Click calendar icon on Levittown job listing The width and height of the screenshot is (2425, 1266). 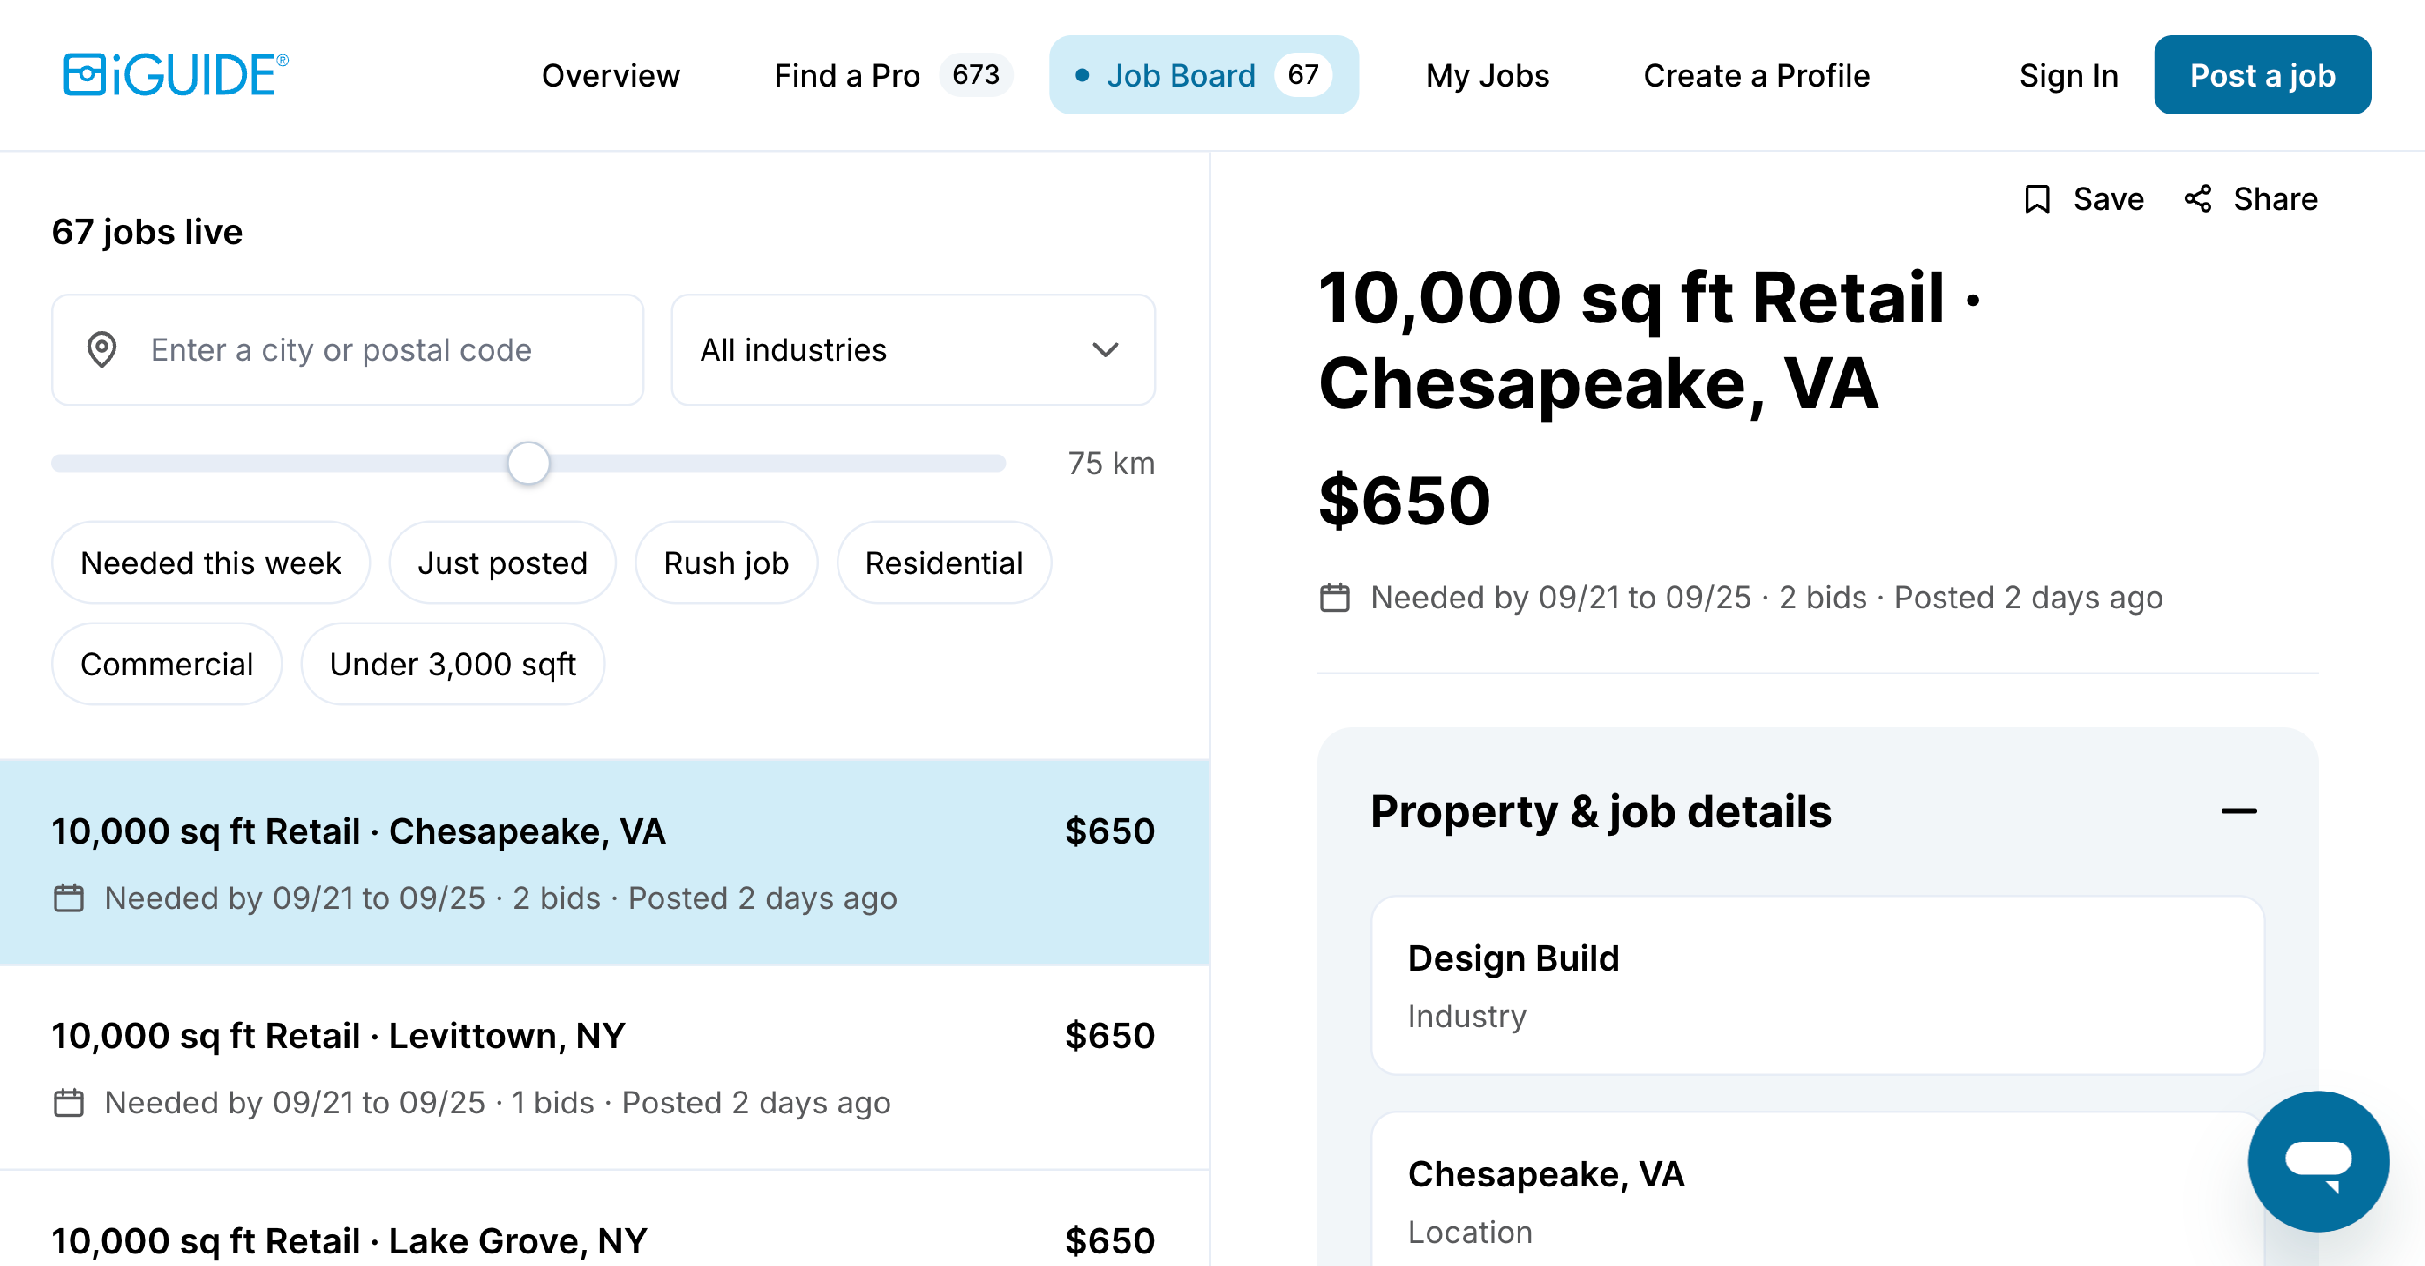pyautogui.click(x=69, y=1102)
